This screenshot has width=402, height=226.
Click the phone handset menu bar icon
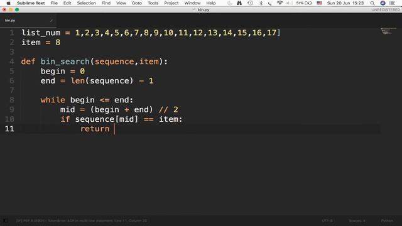tap(269, 3)
